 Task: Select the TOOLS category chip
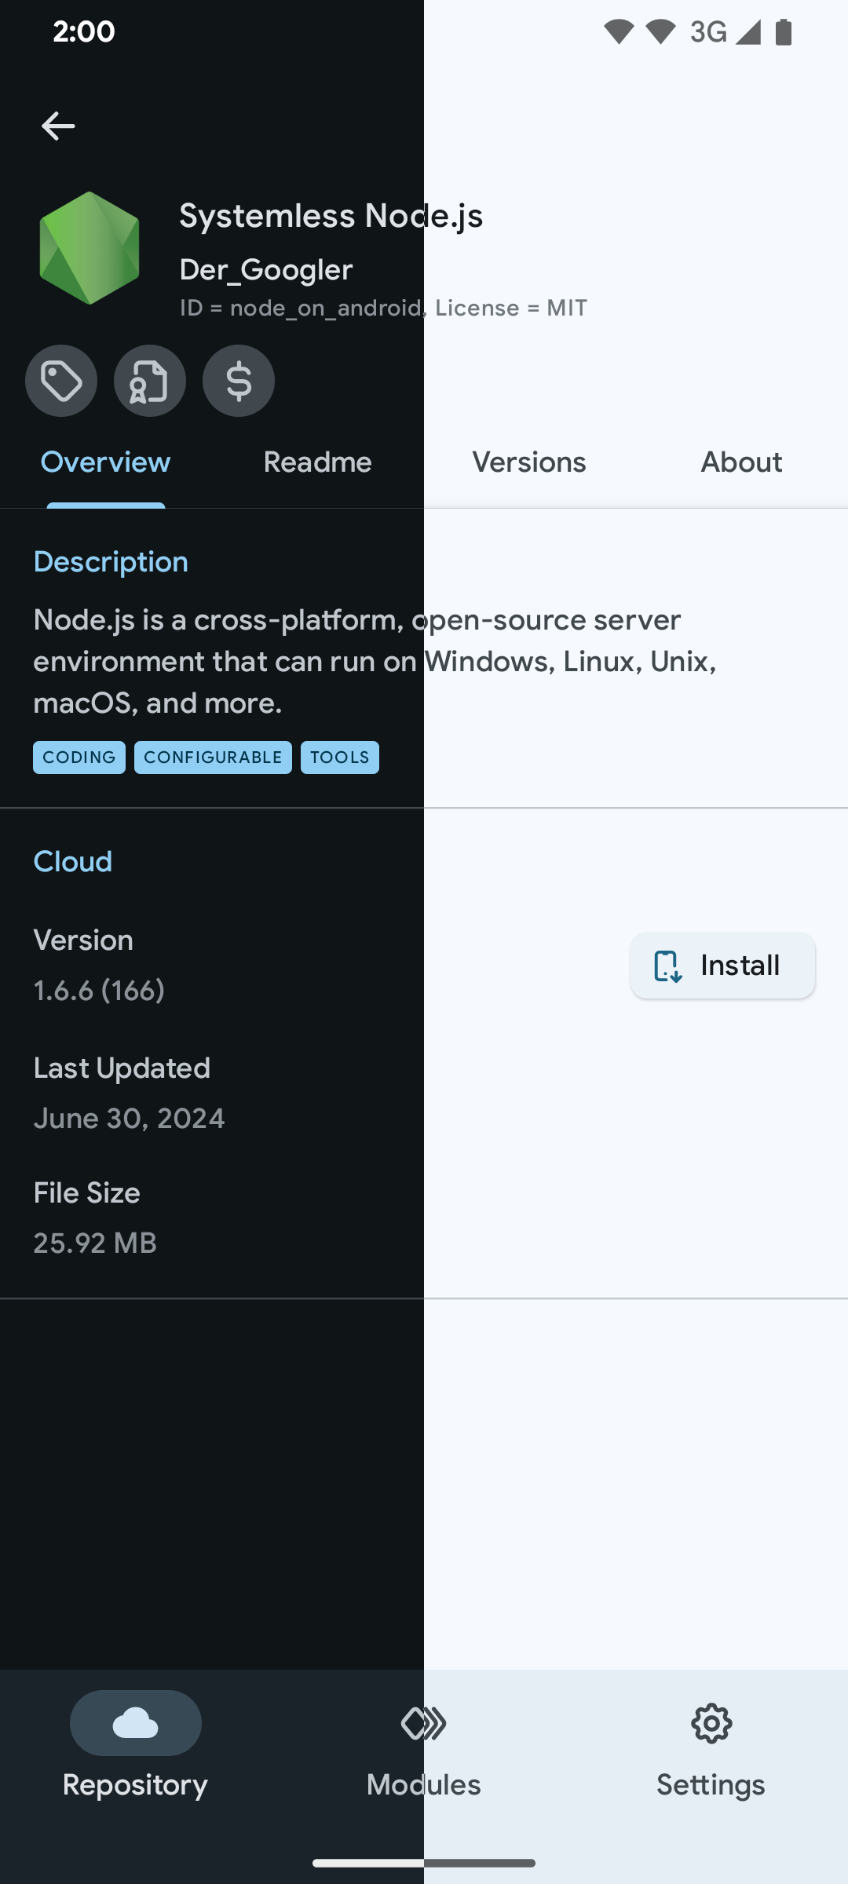(x=340, y=758)
